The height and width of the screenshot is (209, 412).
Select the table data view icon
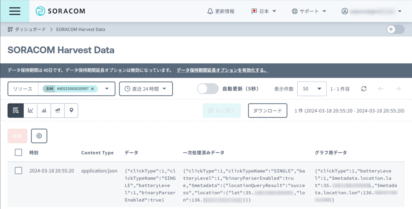pyautogui.click(x=16, y=110)
